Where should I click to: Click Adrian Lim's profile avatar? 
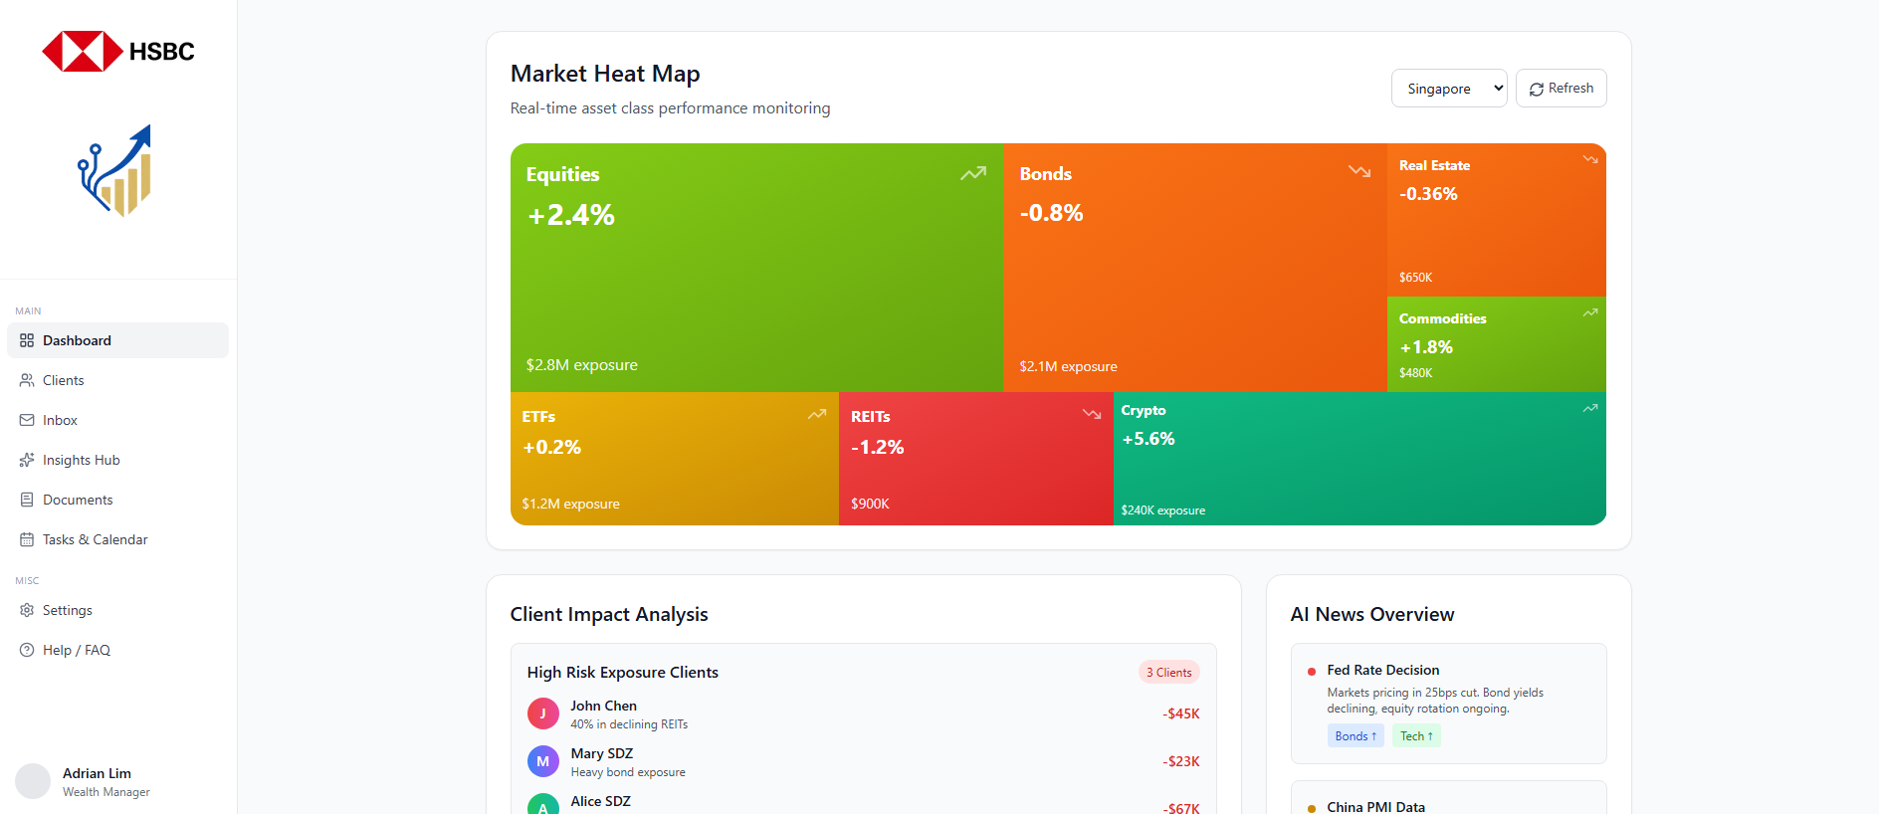pyautogui.click(x=33, y=781)
